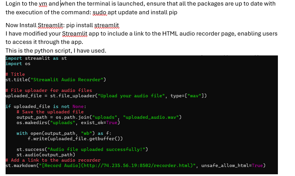Click the "import os" code line
Viewport: 295px width, 176px height.
(x=18, y=64)
